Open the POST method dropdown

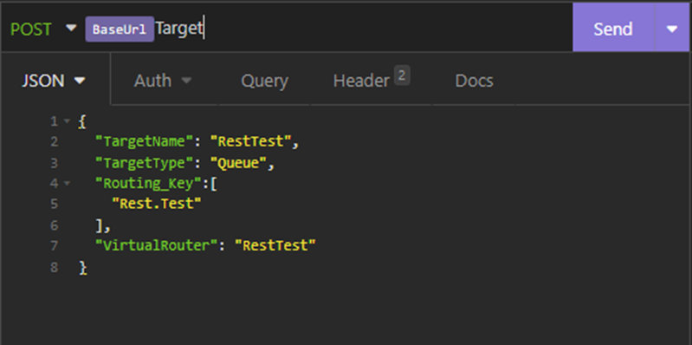coord(42,29)
